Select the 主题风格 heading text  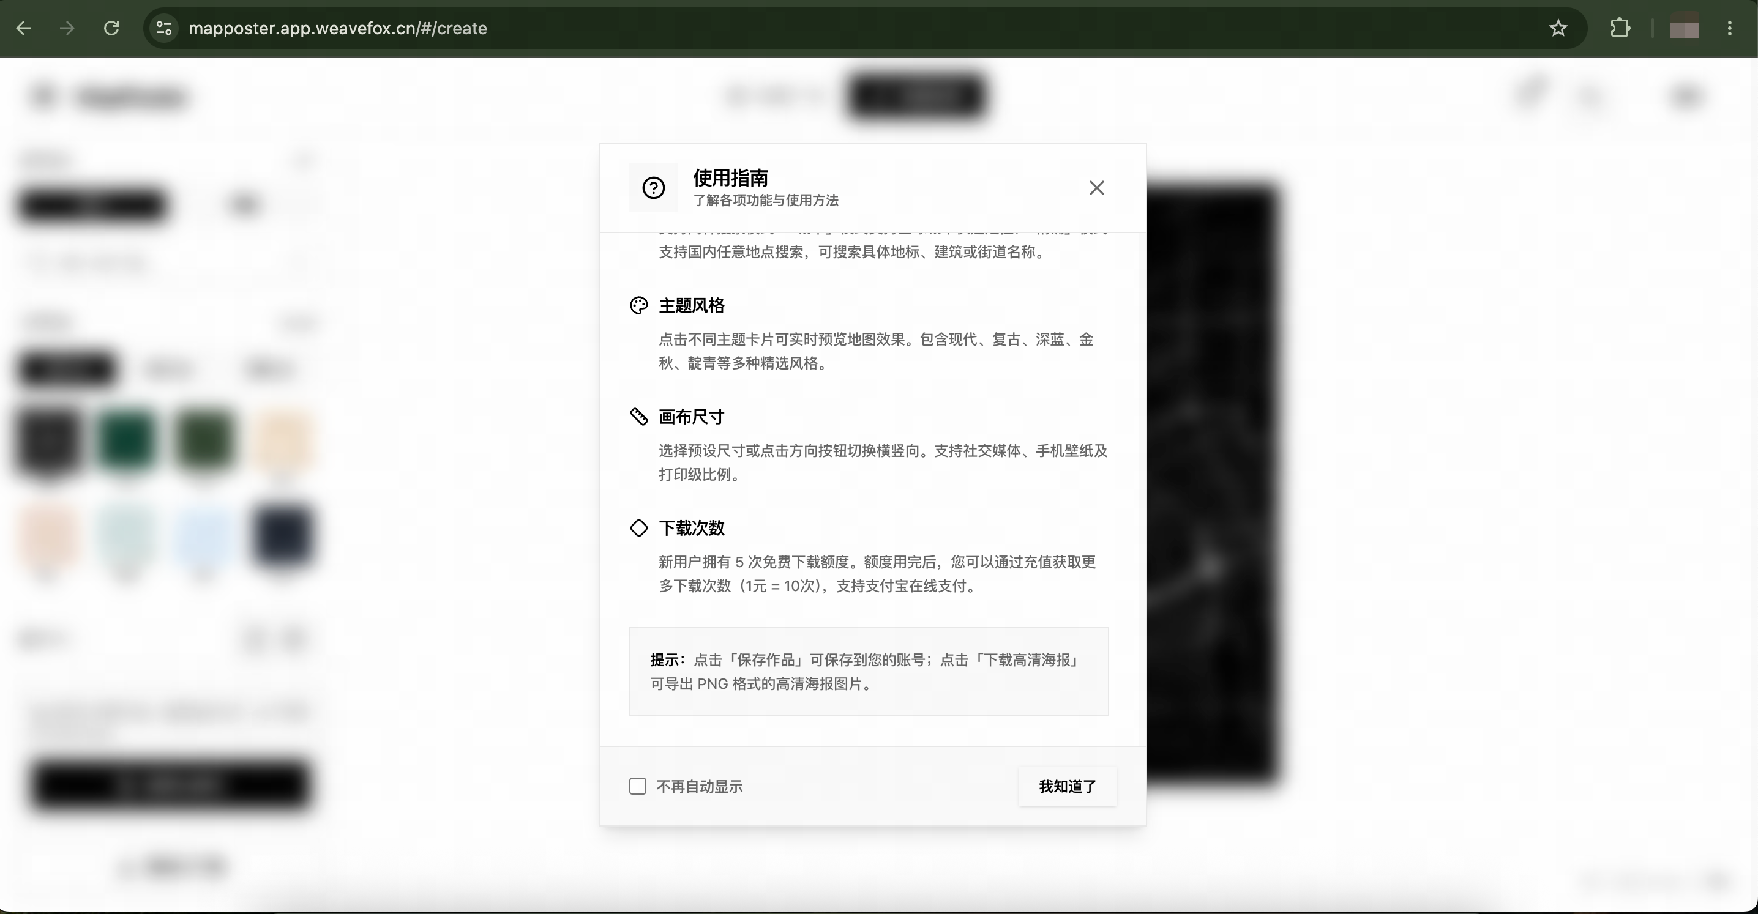coord(691,305)
